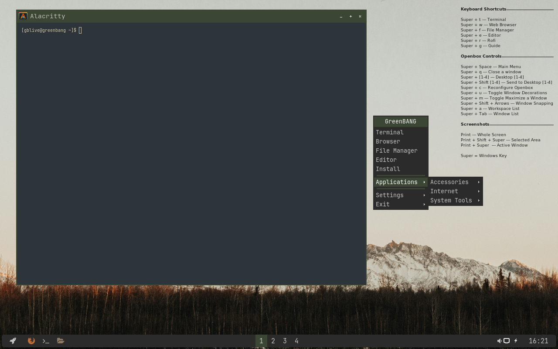Viewport: 558px width, 349px height.
Task: Click 'Super + t --- Terminal' shortcut text
Action: click(x=483, y=20)
